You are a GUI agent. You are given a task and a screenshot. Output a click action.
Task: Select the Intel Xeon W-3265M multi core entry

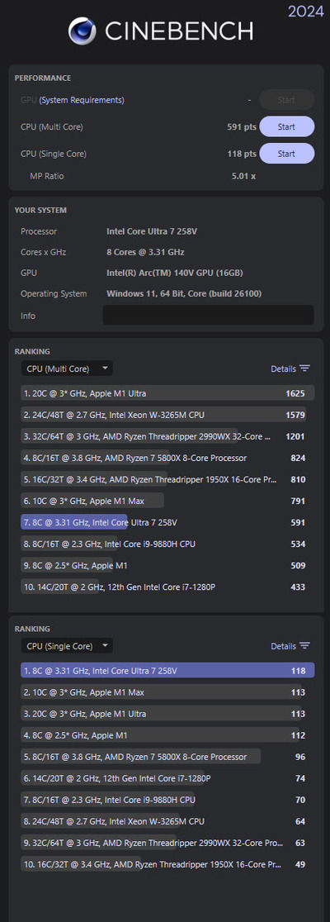coord(168,415)
